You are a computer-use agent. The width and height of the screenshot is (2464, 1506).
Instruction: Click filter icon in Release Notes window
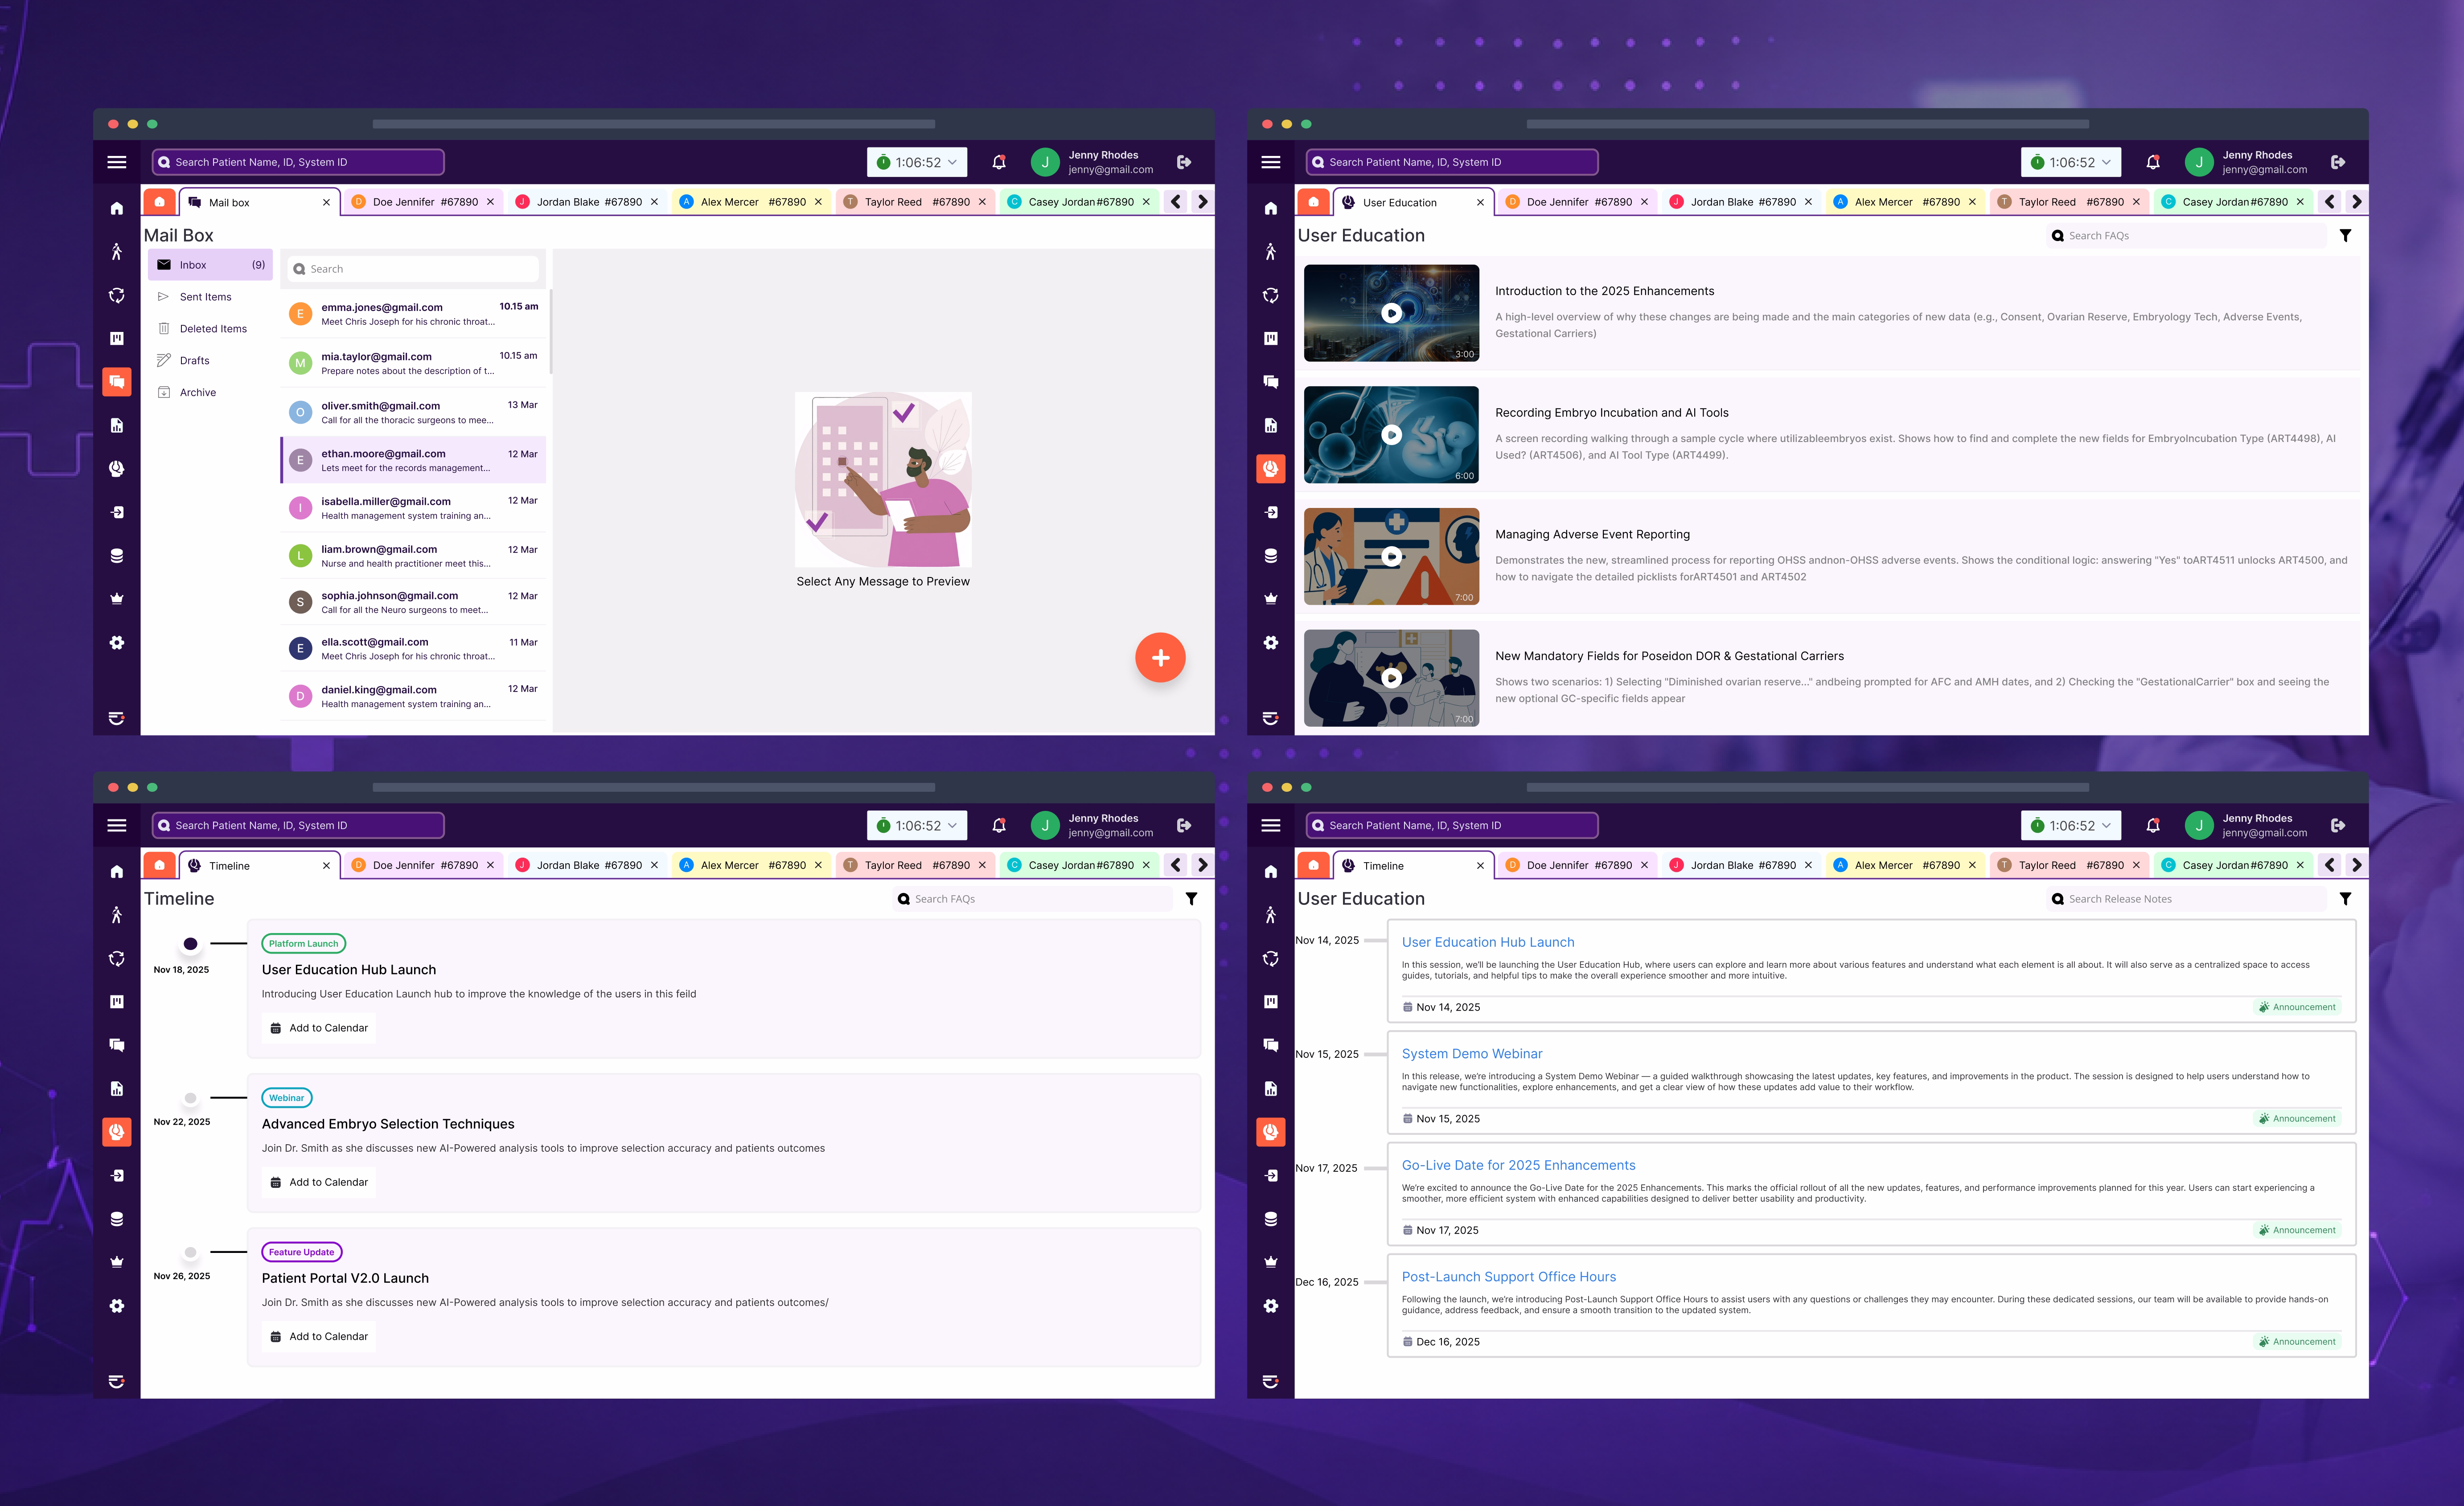2345,900
